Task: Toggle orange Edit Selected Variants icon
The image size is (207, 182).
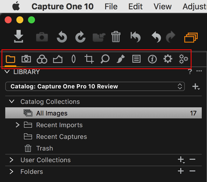Action: point(191,38)
